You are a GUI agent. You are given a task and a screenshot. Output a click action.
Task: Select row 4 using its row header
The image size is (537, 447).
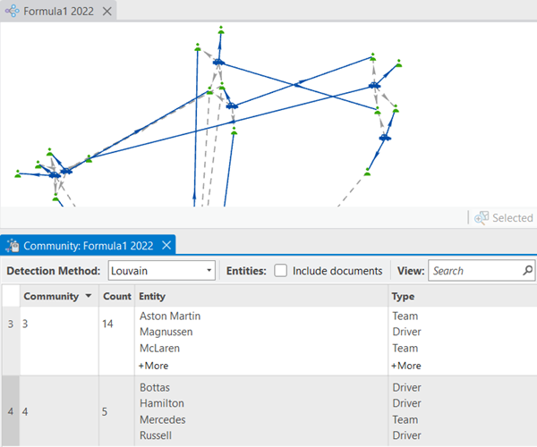pos(10,411)
